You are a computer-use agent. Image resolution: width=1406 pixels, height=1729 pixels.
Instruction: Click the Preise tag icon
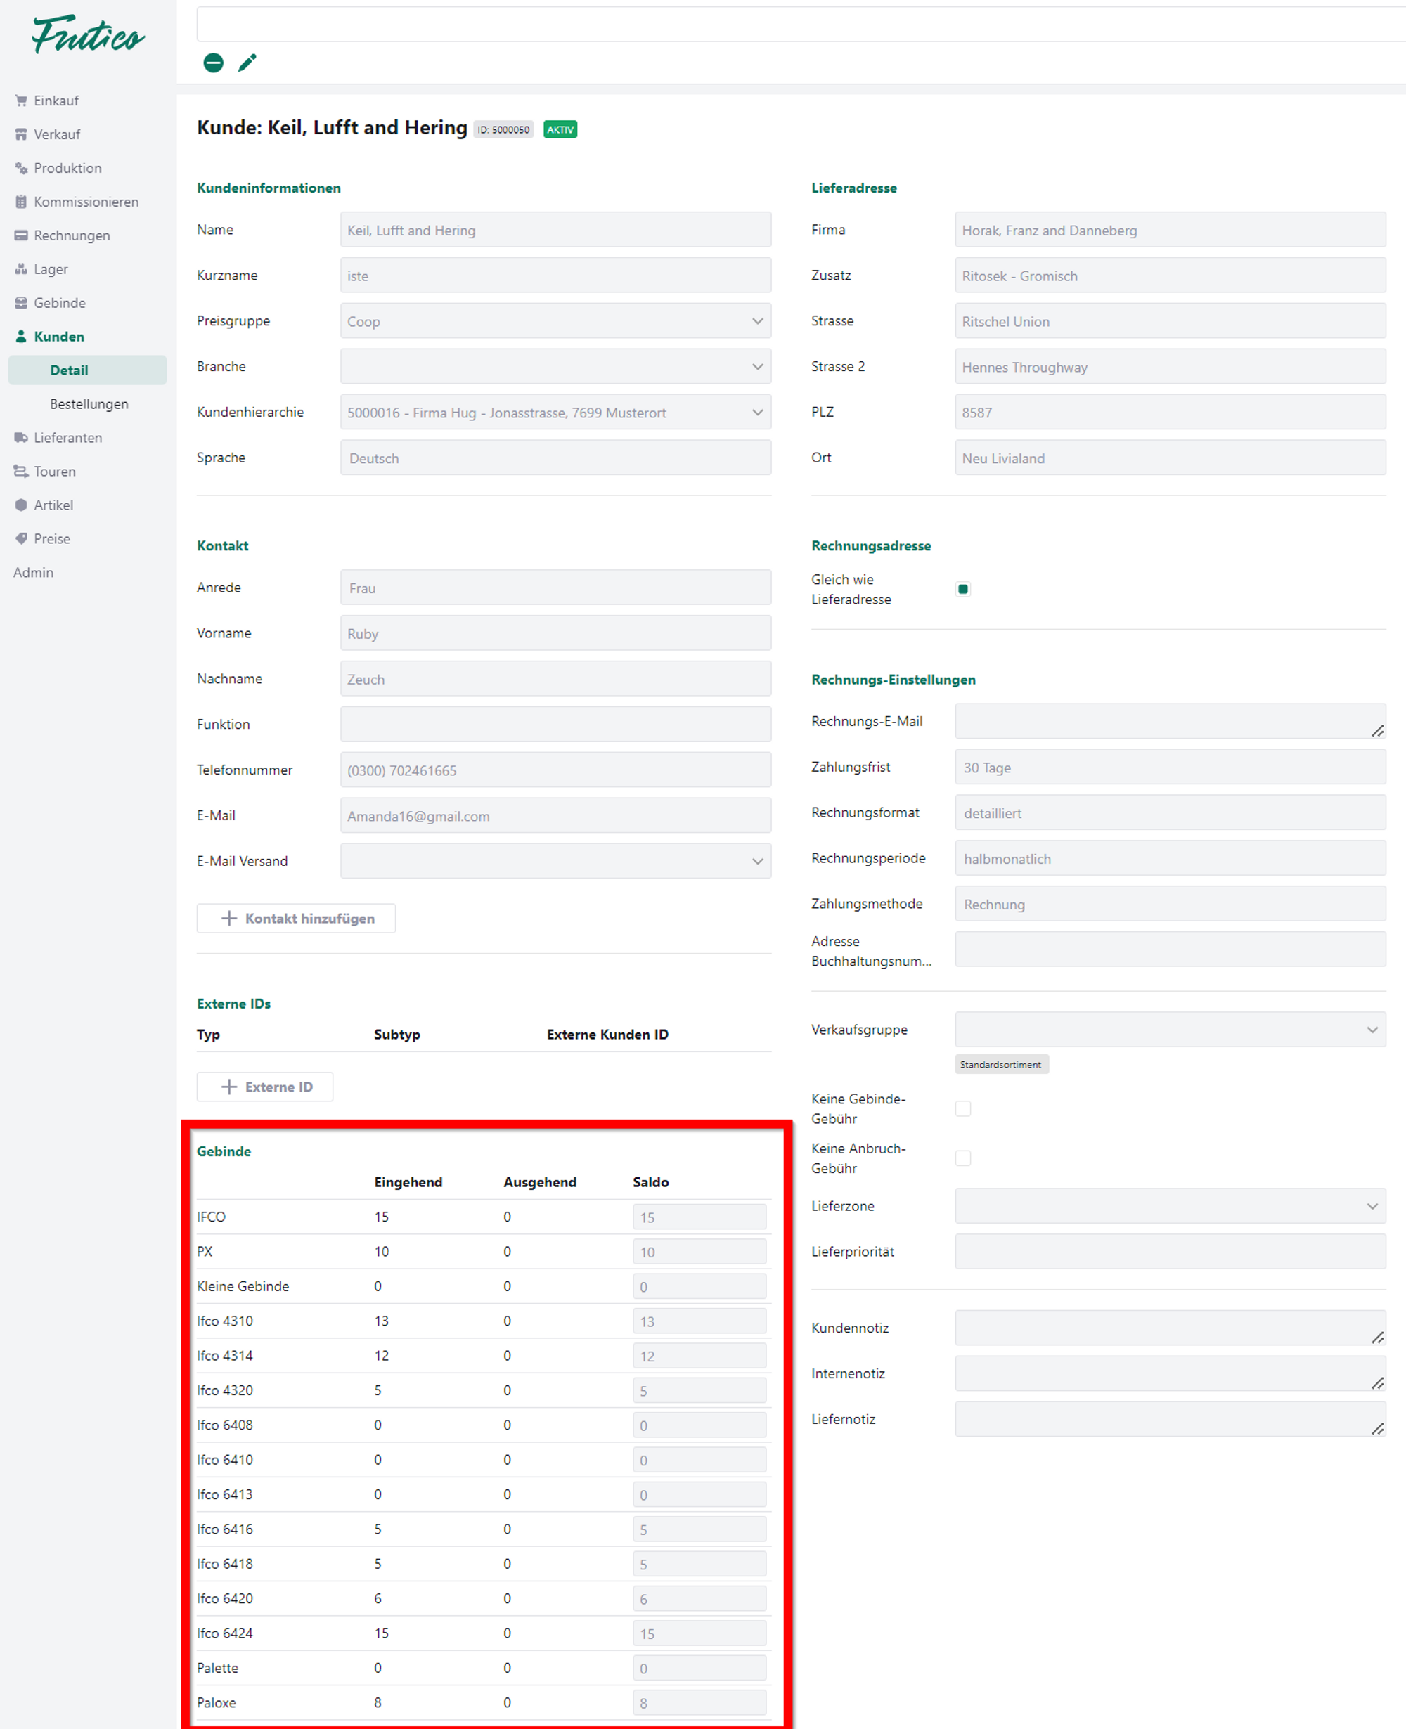[x=21, y=538]
